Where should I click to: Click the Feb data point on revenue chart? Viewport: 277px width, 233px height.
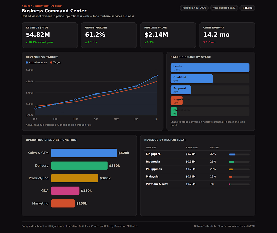(55, 104)
